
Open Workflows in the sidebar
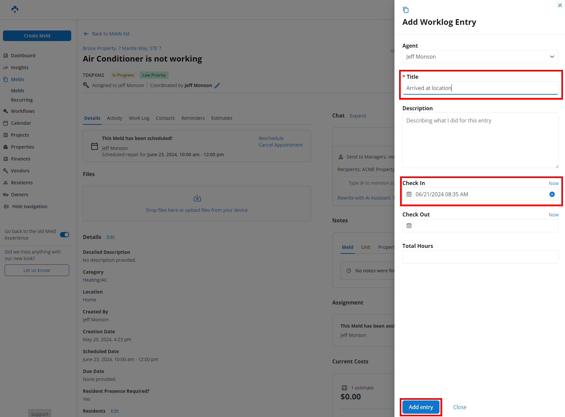pos(23,111)
